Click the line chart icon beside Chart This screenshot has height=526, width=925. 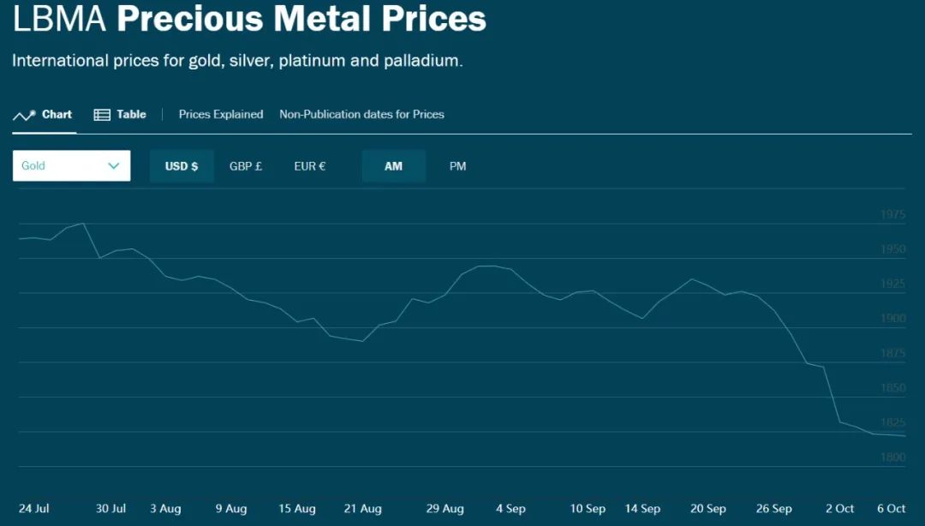pyautogui.click(x=24, y=115)
